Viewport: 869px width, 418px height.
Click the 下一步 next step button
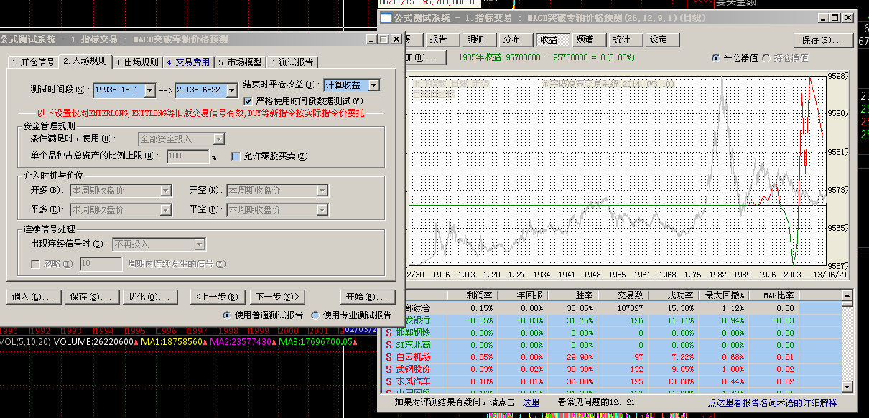coord(278,297)
